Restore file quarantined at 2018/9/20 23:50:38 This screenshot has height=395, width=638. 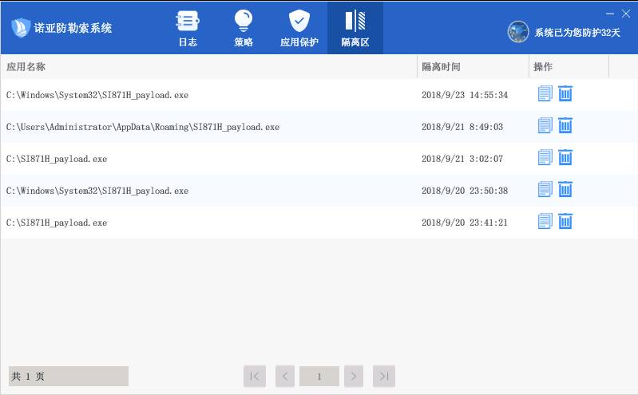545,189
